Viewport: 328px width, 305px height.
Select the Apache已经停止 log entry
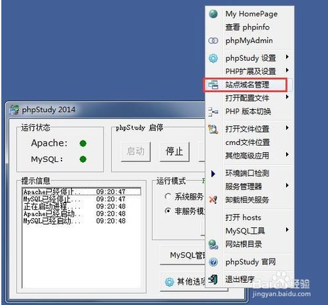[x=82, y=192]
